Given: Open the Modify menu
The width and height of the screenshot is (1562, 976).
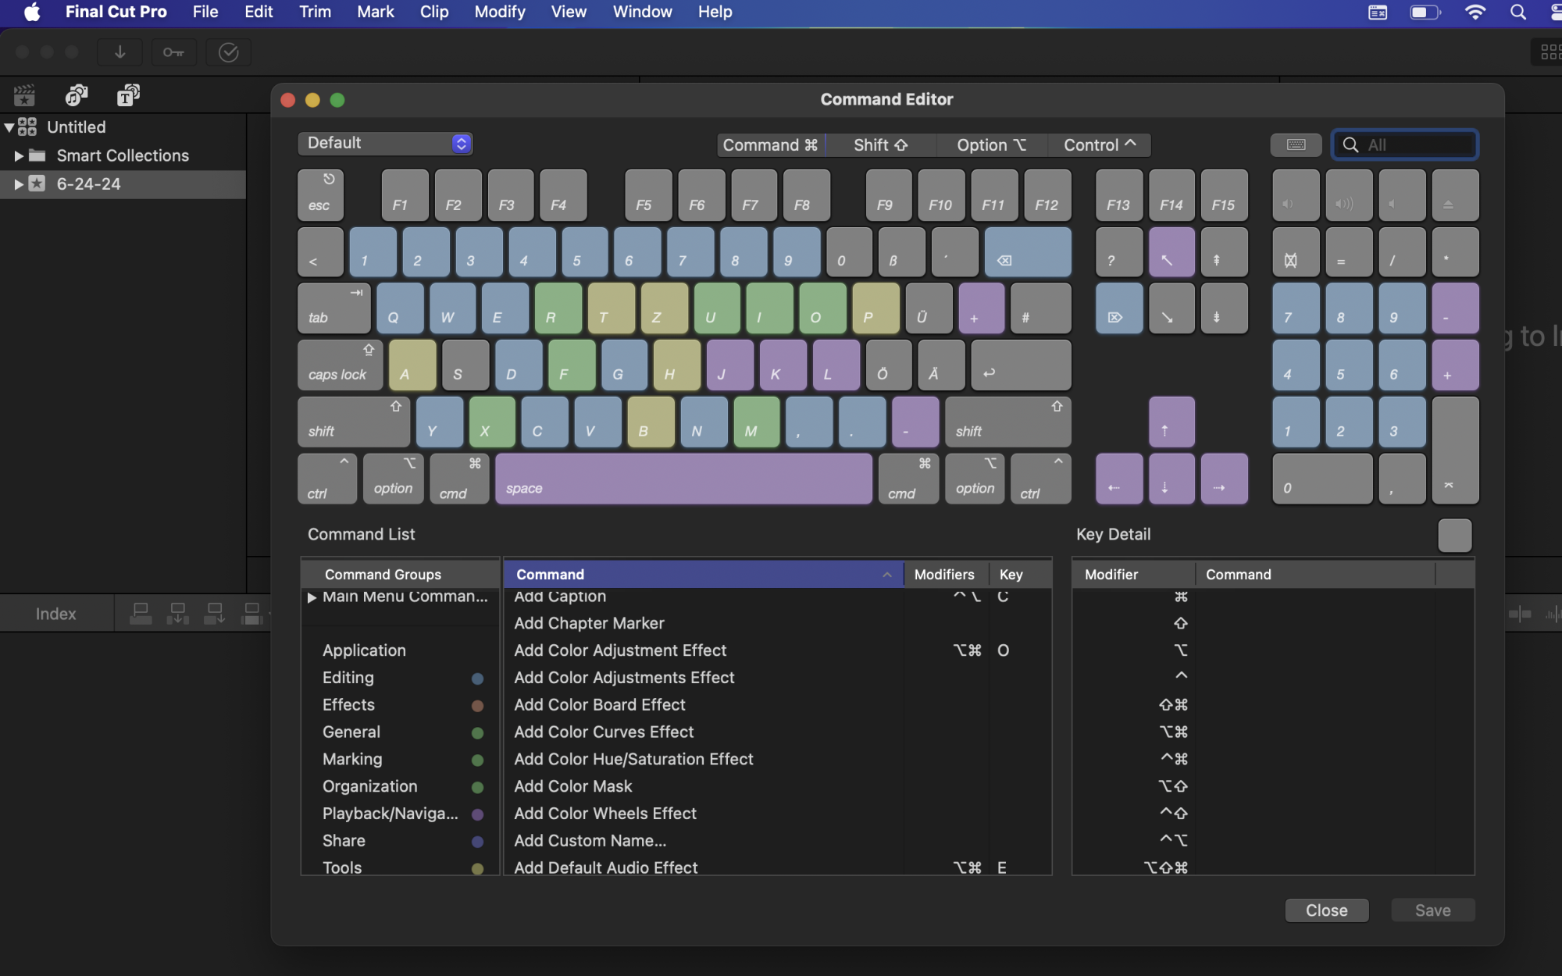Looking at the screenshot, I should (x=499, y=12).
